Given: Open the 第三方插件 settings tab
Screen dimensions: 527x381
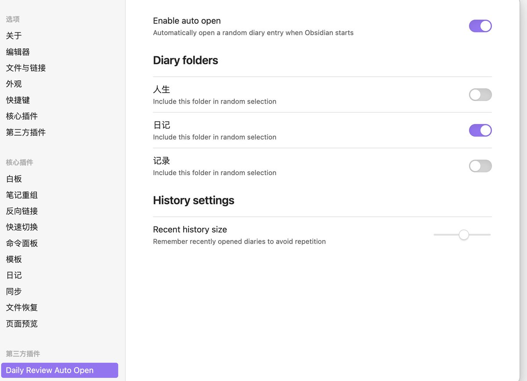Looking at the screenshot, I should [26, 132].
